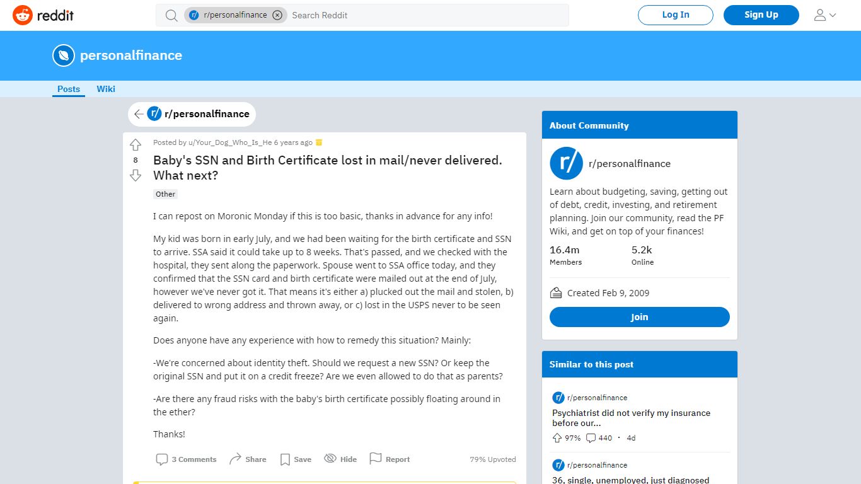This screenshot has width=861, height=484.
Task: Go back using the left arrow icon
Action: point(139,114)
